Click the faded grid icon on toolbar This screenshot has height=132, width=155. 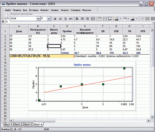coord(142,19)
